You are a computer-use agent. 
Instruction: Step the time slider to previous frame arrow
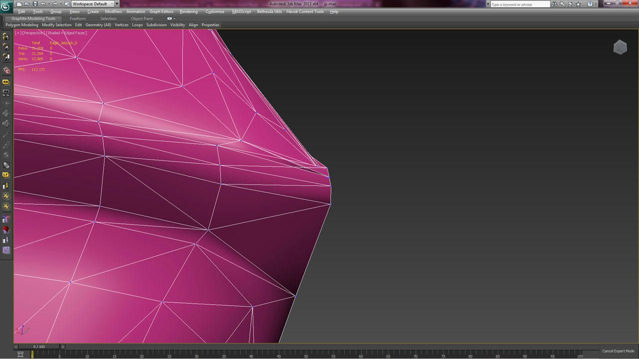(16, 347)
